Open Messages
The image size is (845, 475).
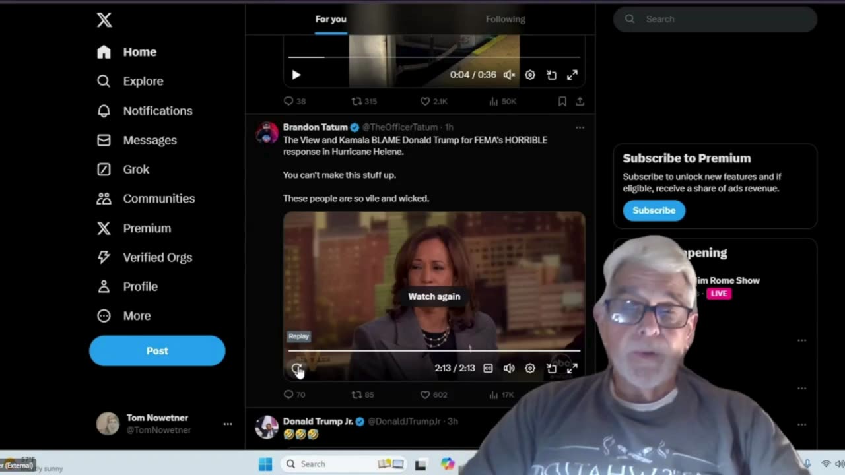click(x=137, y=140)
